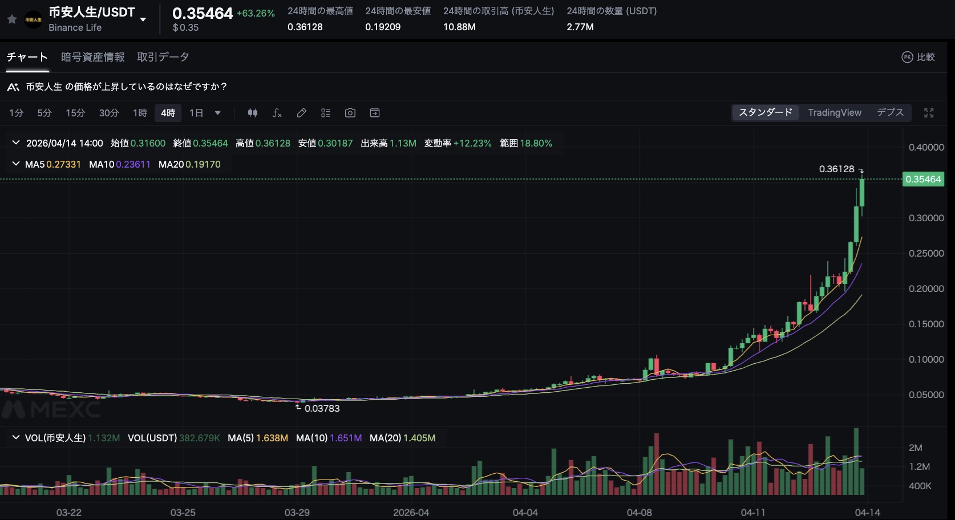Click the MA5 0.27331 indicator label
Viewport: 955px width, 520px height.
pyautogui.click(x=53, y=164)
